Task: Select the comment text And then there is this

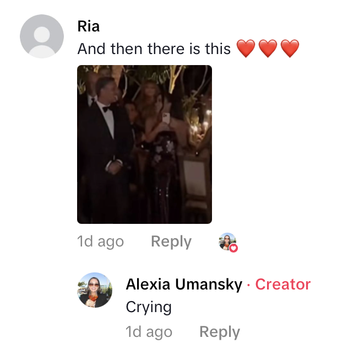Action: [x=154, y=49]
